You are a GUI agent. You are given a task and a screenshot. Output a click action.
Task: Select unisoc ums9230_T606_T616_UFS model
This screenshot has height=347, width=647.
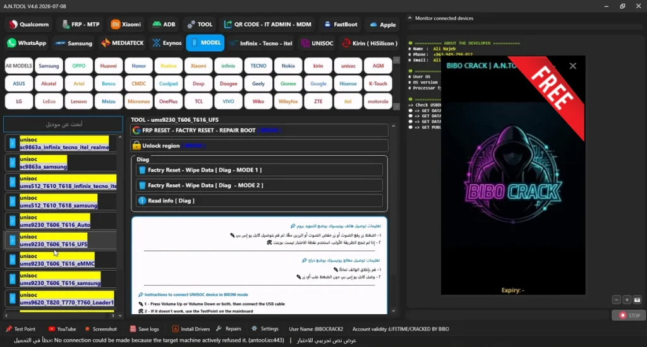61,240
